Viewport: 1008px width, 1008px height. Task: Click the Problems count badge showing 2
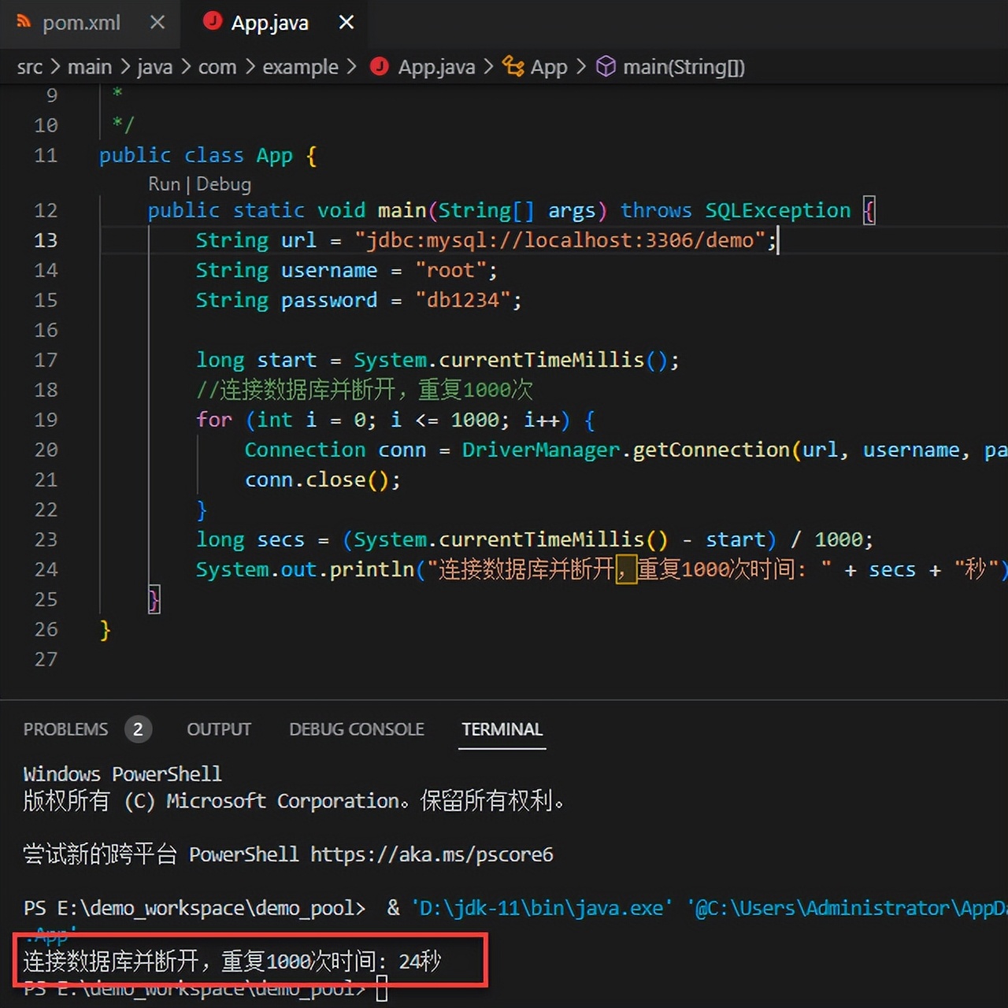tap(138, 729)
